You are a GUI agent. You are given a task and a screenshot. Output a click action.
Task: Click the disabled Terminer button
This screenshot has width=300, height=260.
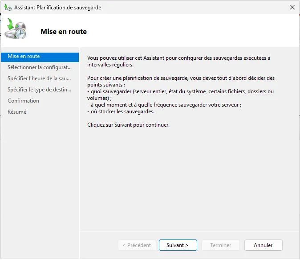click(x=220, y=245)
